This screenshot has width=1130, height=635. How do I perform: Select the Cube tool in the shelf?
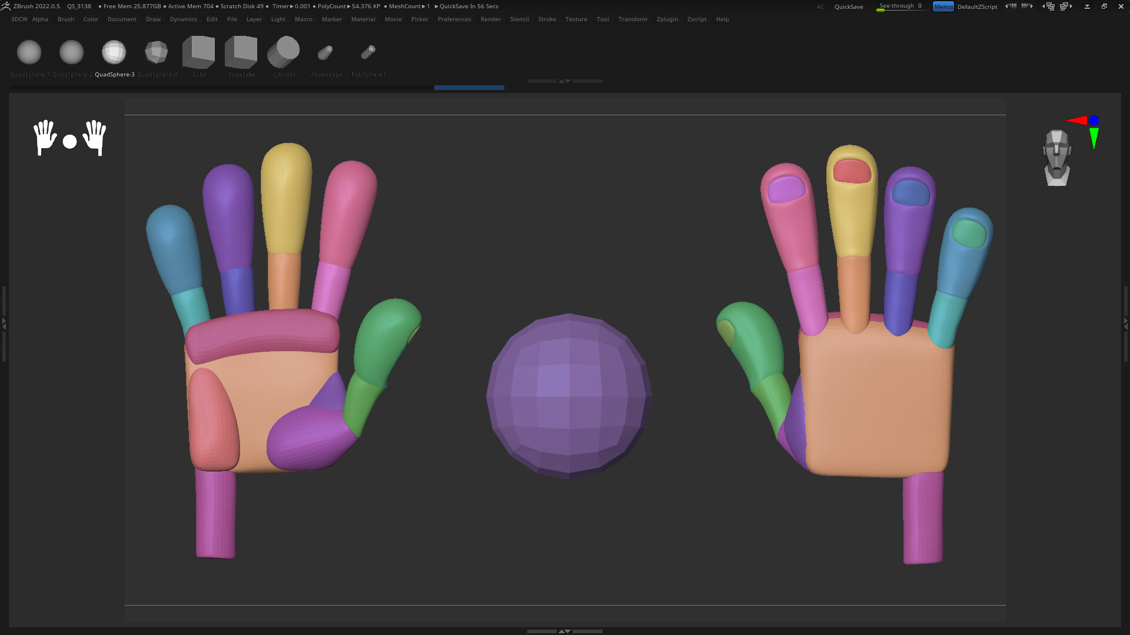(x=198, y=52)
